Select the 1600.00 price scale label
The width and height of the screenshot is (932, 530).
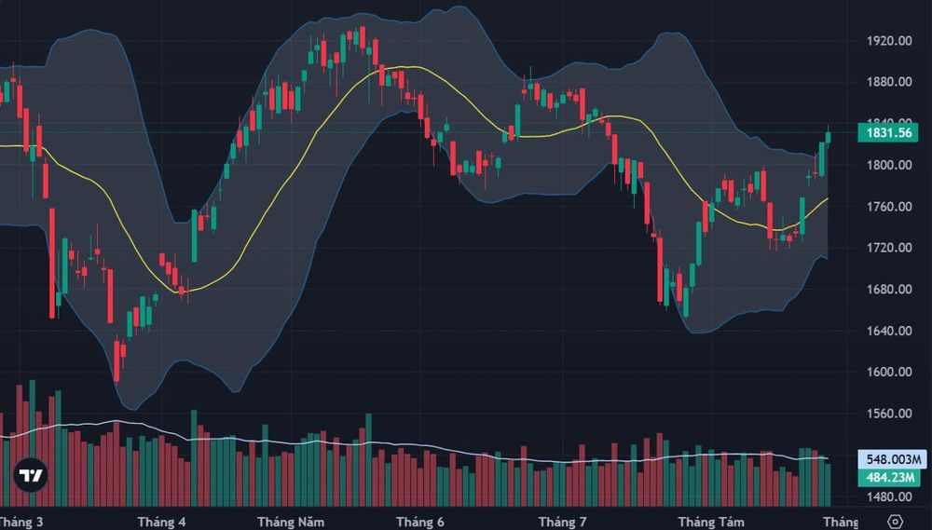point(889,372)
